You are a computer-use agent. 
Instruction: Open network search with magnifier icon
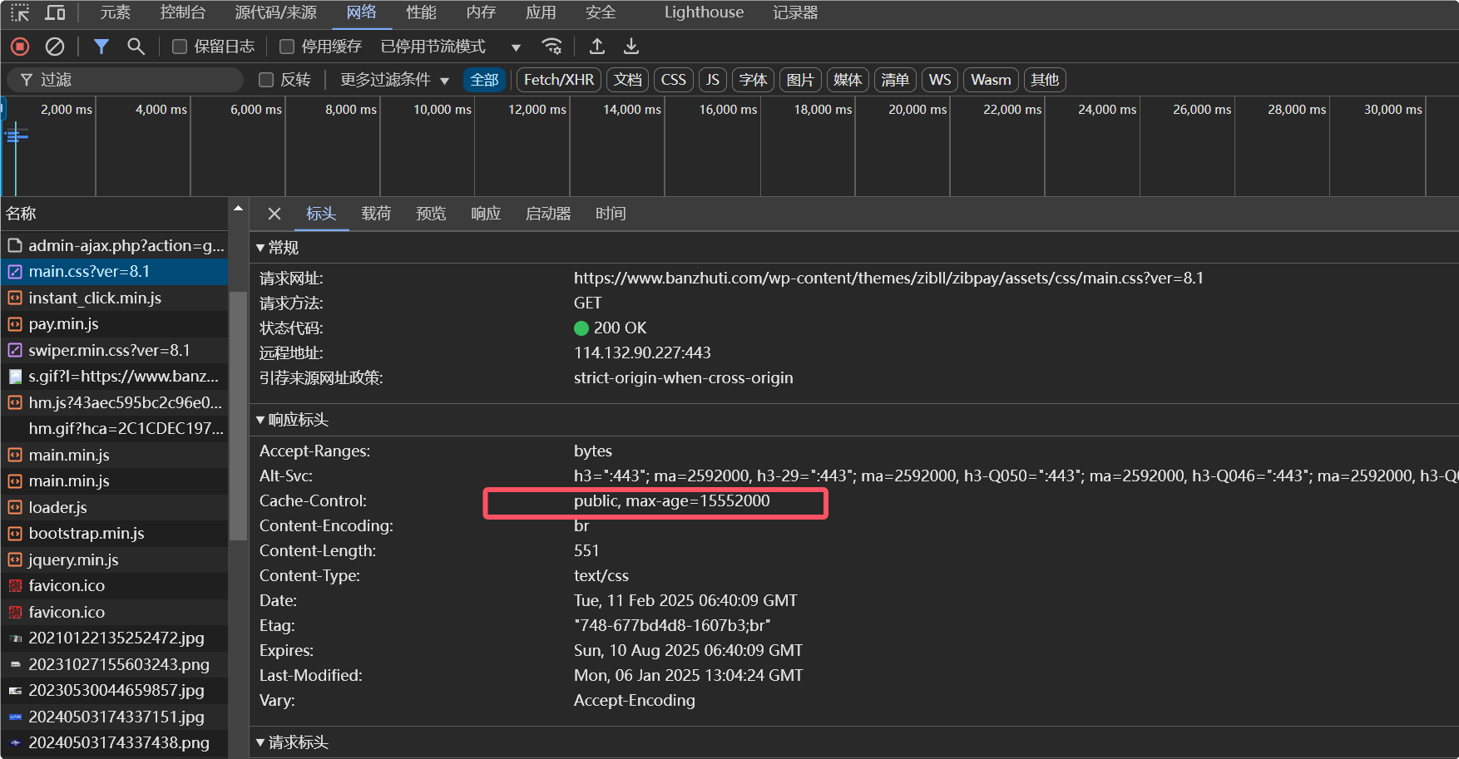point(136,47)
